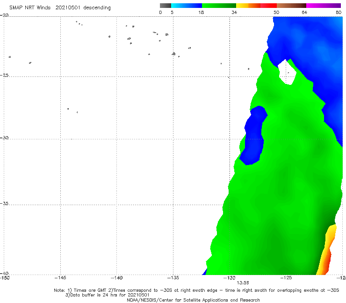This screenshot has height=303, width=346.
Task: Click the magenta-purple segment of the color bar
Action: coord(324,6)
